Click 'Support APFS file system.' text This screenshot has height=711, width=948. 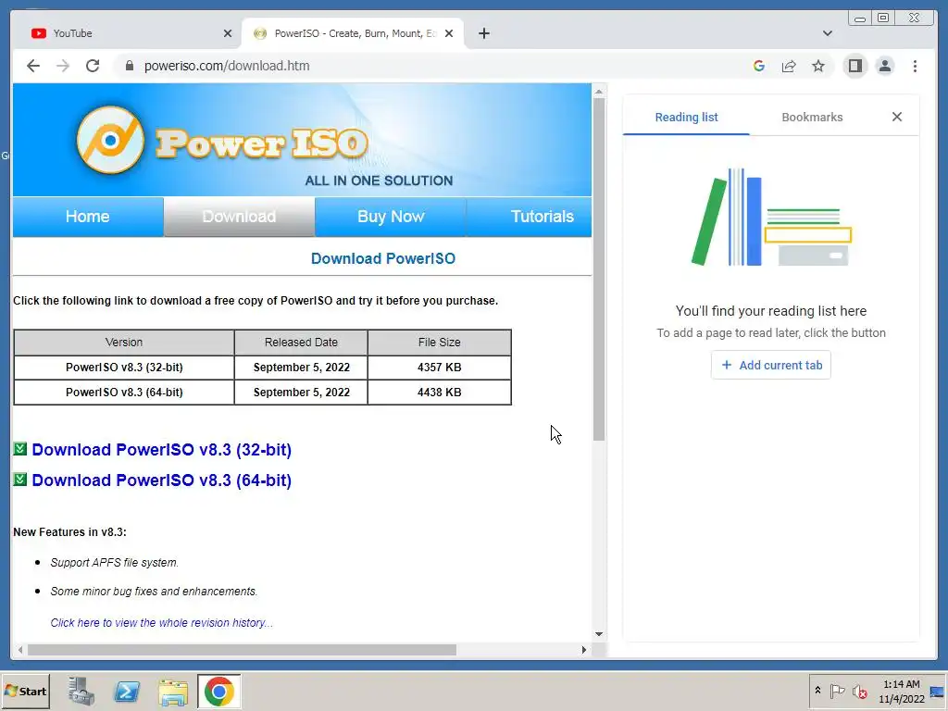[114, 563]
